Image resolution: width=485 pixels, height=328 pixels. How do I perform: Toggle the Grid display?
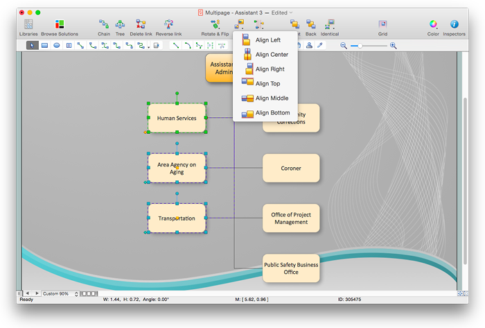[x=382, y=28]
